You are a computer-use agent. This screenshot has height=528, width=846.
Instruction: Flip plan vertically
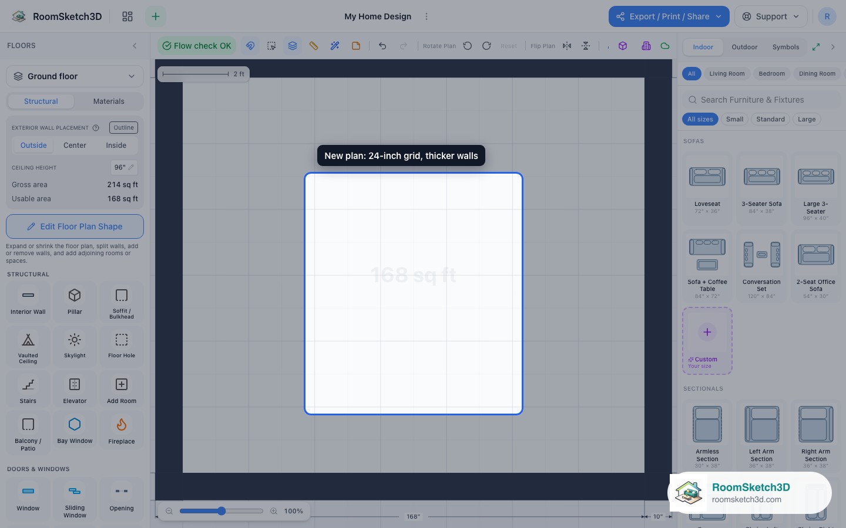(586, 46)
